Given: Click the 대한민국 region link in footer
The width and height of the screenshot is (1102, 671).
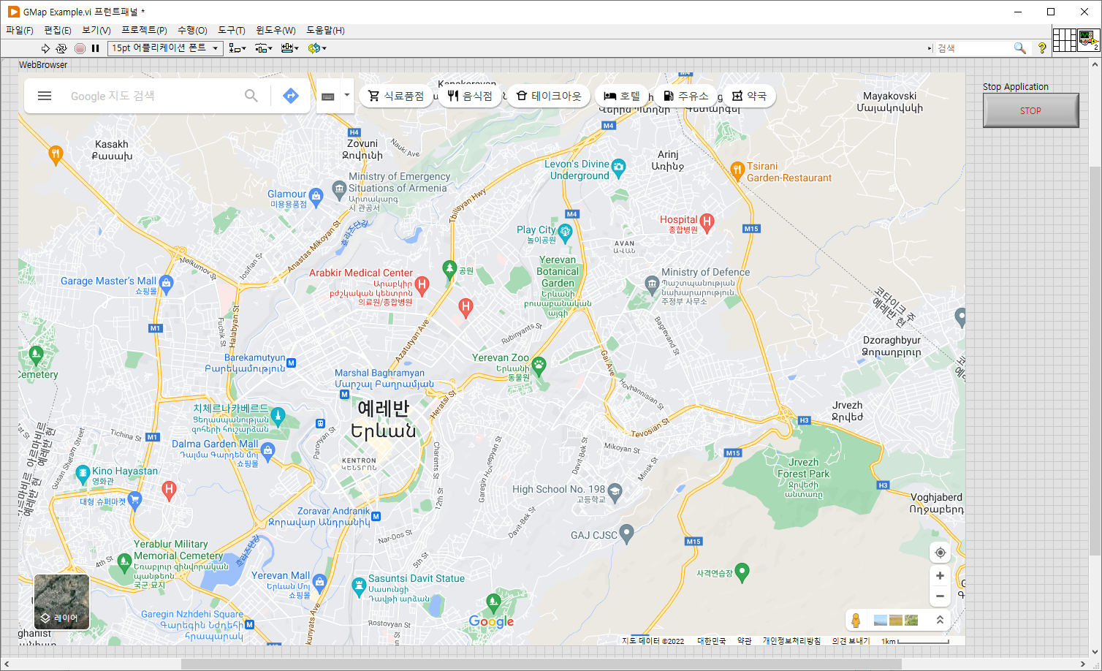Looking at the screenshot, I should point(711,641).
